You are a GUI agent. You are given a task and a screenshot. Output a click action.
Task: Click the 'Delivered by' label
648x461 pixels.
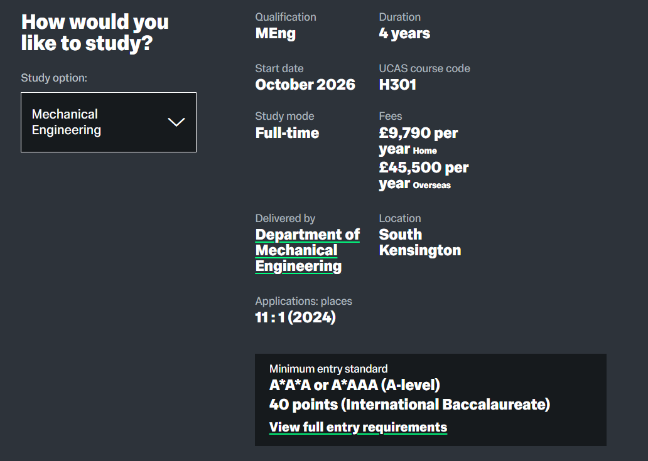(x=285, y=218)
